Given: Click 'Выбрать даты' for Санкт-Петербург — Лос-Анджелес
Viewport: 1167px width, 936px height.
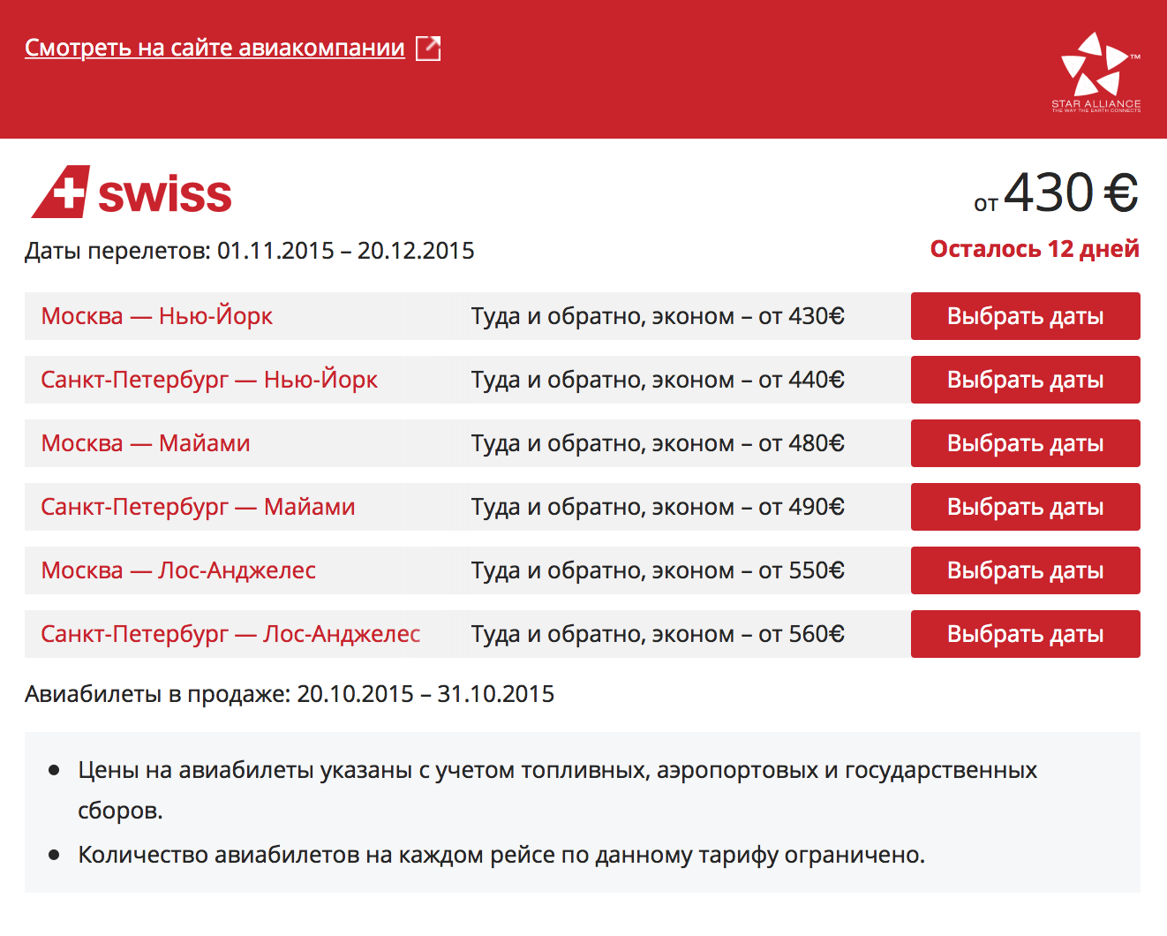Looking at the screenshot, I should pos(1026,634).
